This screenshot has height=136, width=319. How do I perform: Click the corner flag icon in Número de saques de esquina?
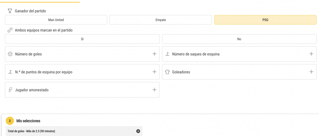point(167,54)
